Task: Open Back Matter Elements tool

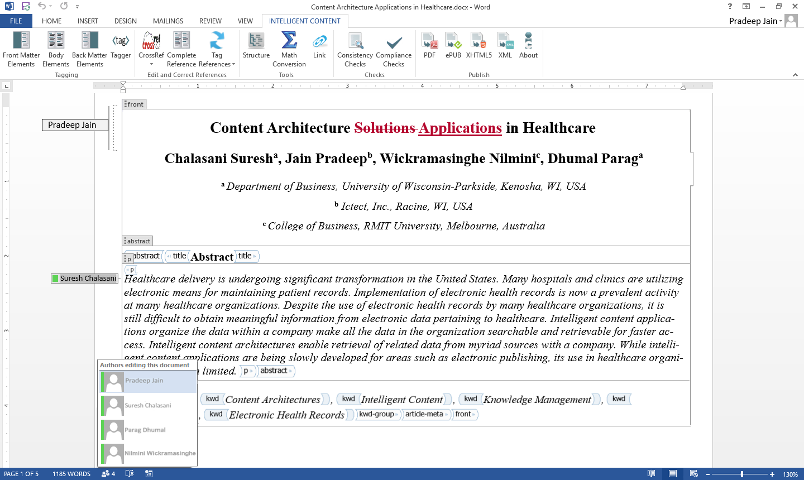Action: click(x=89, y=49)
